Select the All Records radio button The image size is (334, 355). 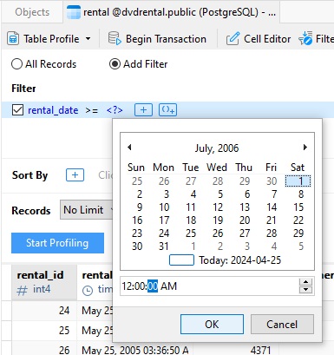click(16, 64)
